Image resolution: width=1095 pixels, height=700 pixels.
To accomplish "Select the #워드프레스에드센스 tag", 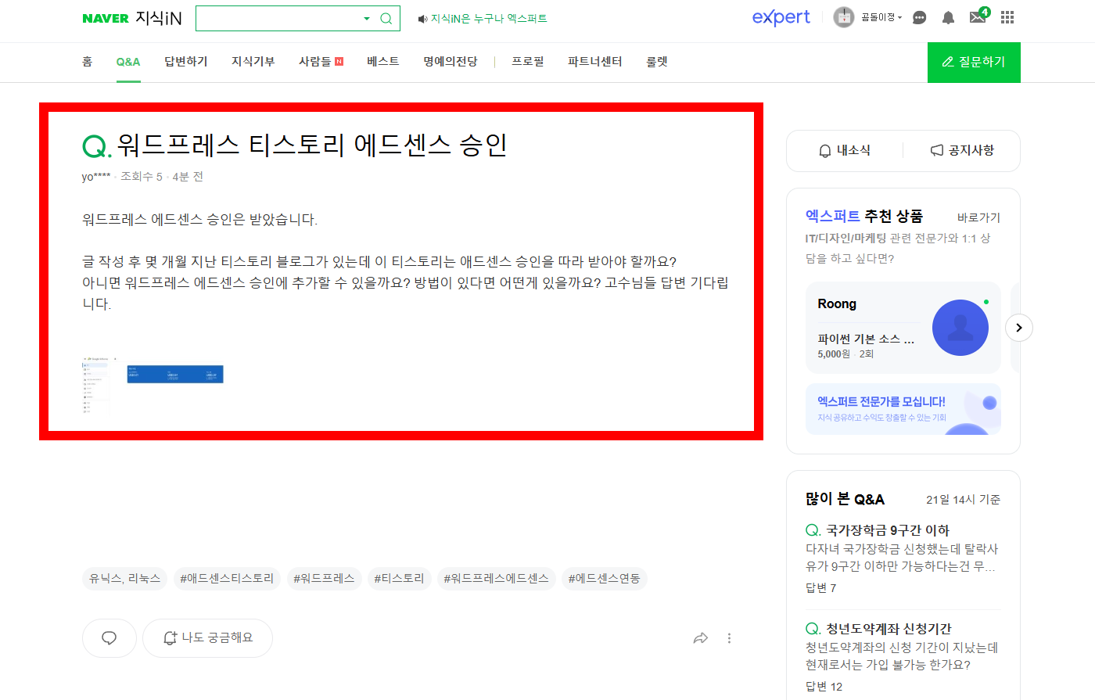I will point(496,579).
